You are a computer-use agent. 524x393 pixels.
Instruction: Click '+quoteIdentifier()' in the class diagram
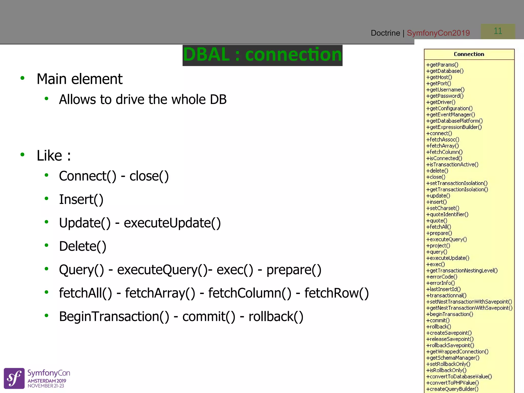tap(447, 214)
